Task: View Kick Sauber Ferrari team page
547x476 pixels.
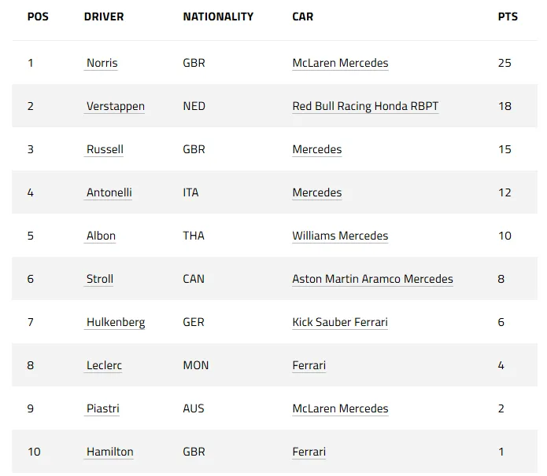Action: pyautogui.click(x=340, y=322)
